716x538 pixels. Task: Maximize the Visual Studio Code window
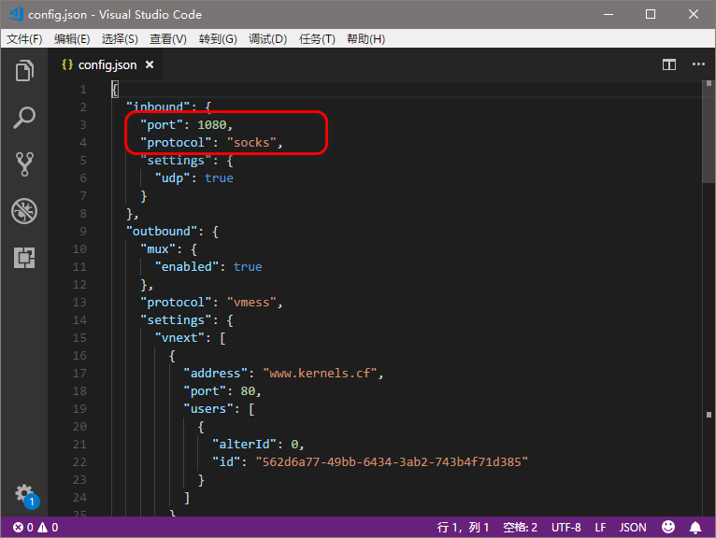(651, 15)
